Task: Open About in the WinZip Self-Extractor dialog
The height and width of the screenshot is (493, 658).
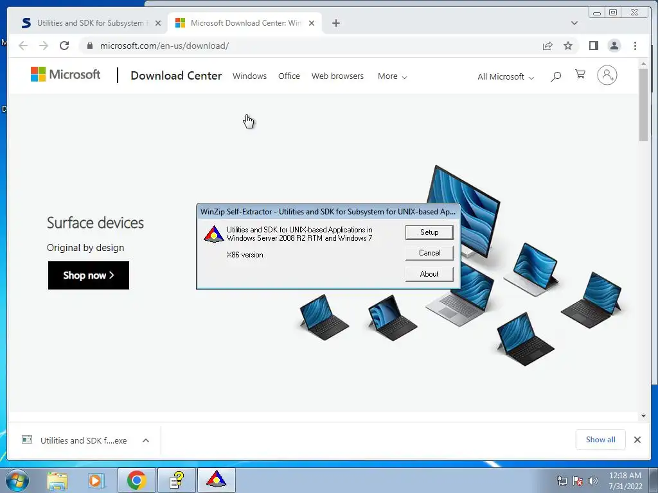Action: 429,273
